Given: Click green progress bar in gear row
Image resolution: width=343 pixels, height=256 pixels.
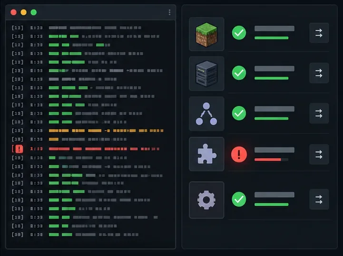Looking at the screenshot, I should (272, 204).
